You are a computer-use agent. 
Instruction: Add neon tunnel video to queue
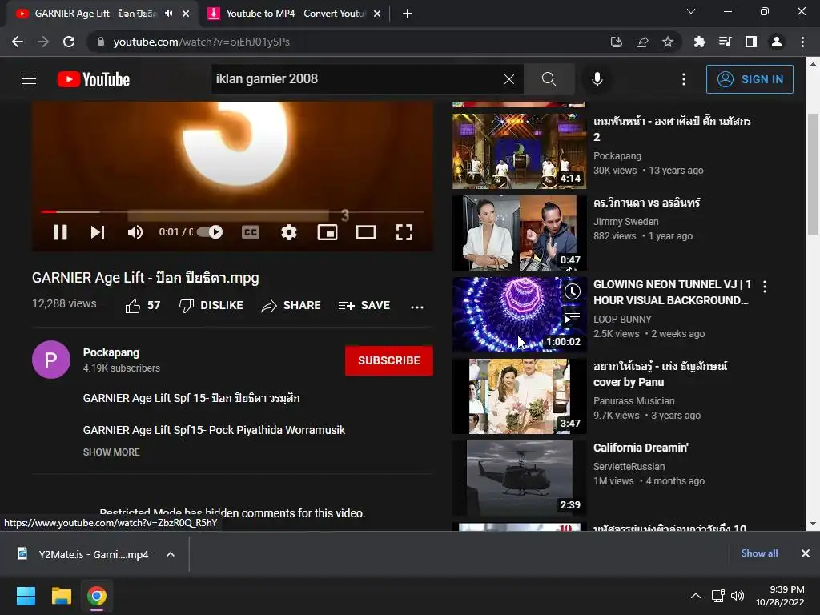point(573,317)
